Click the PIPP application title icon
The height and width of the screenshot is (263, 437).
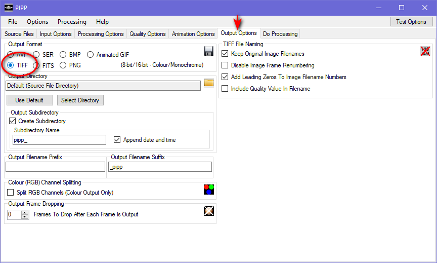pyautogui.click(x=8, y=8)
